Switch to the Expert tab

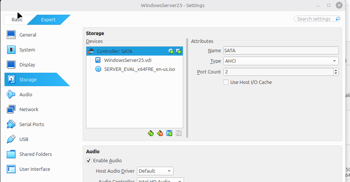[x=49, y=19]
